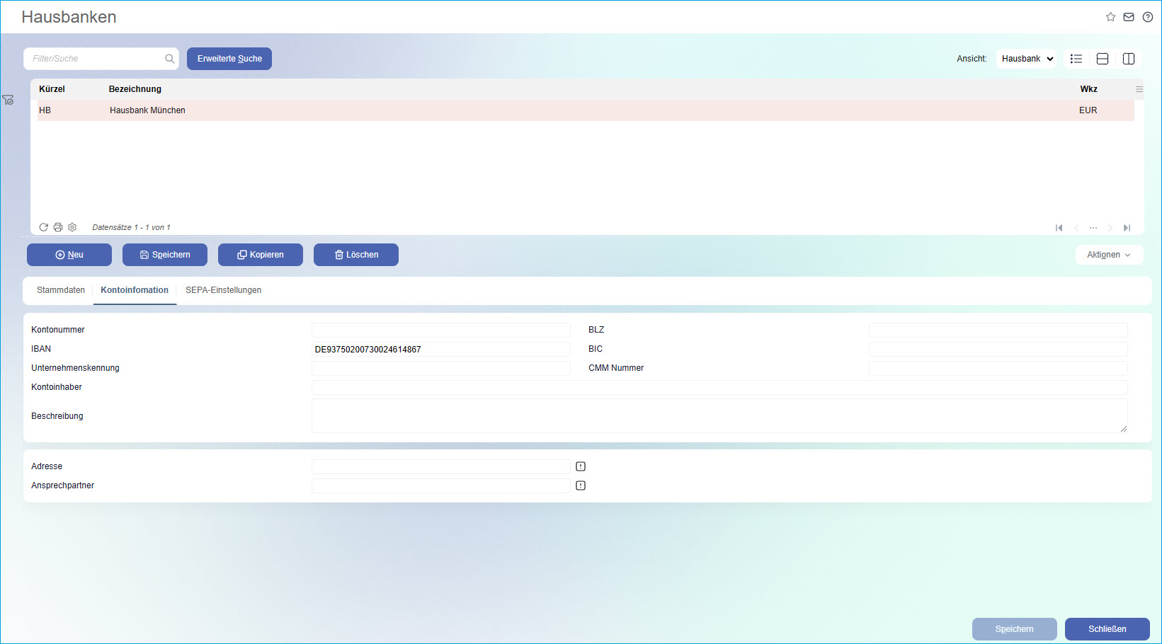Image resolution: width=1162 pixels, height=644 pixels.
Task: Open the SEPA-Einstellungen tab
Action: [x=223, y=290]
